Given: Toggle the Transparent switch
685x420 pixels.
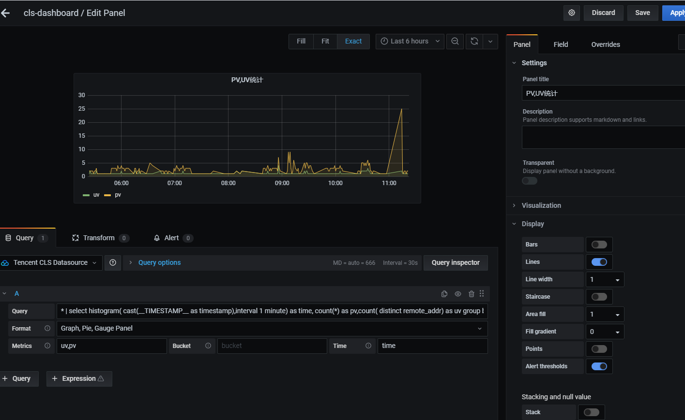Looking at the screenshot, I should coord(530,181).
